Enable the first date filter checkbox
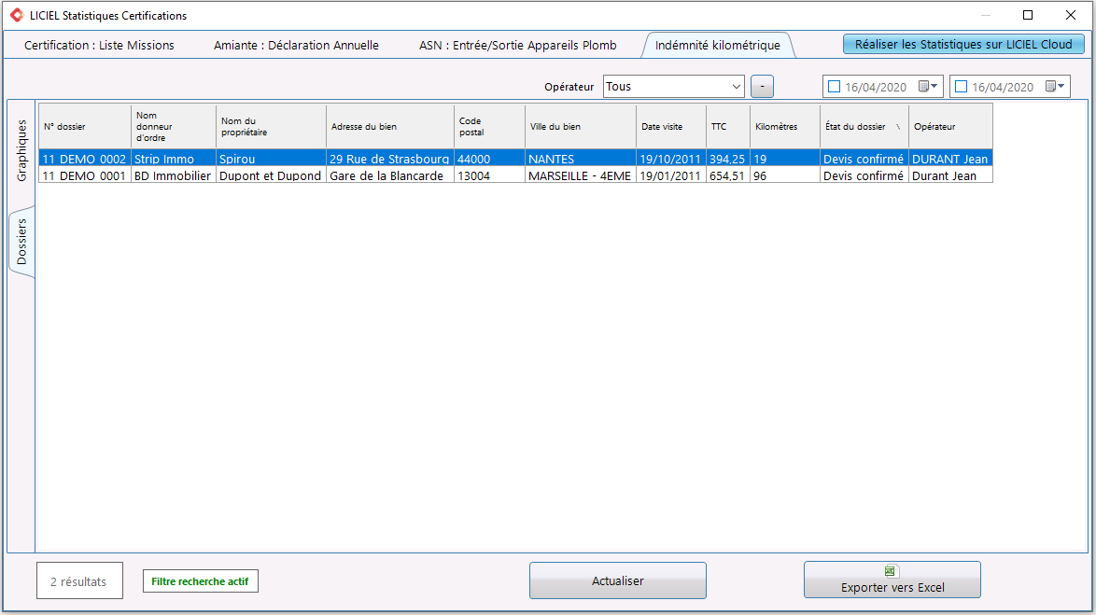This screenshot has width=1096, height=615. click(834, 86)
